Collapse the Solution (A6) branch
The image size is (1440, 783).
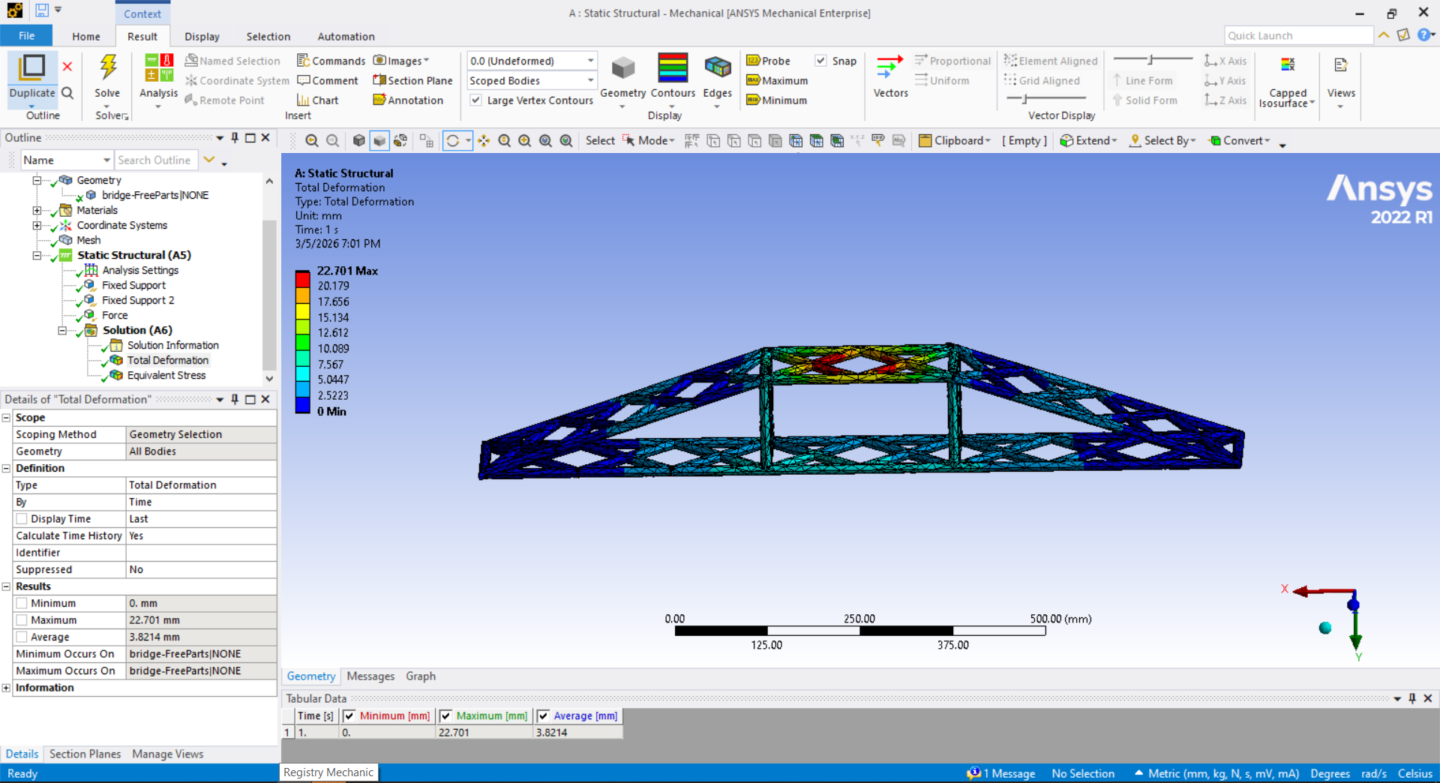pyautogui.click(x=64, y=331)
